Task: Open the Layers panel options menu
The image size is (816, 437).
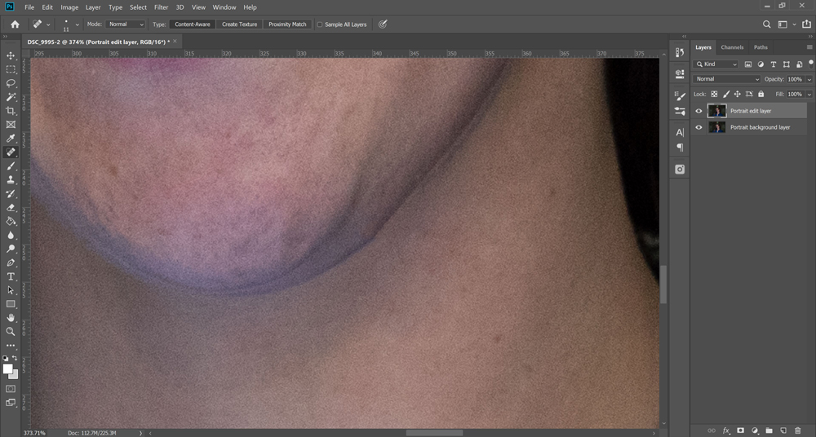Action: point(809,46)
